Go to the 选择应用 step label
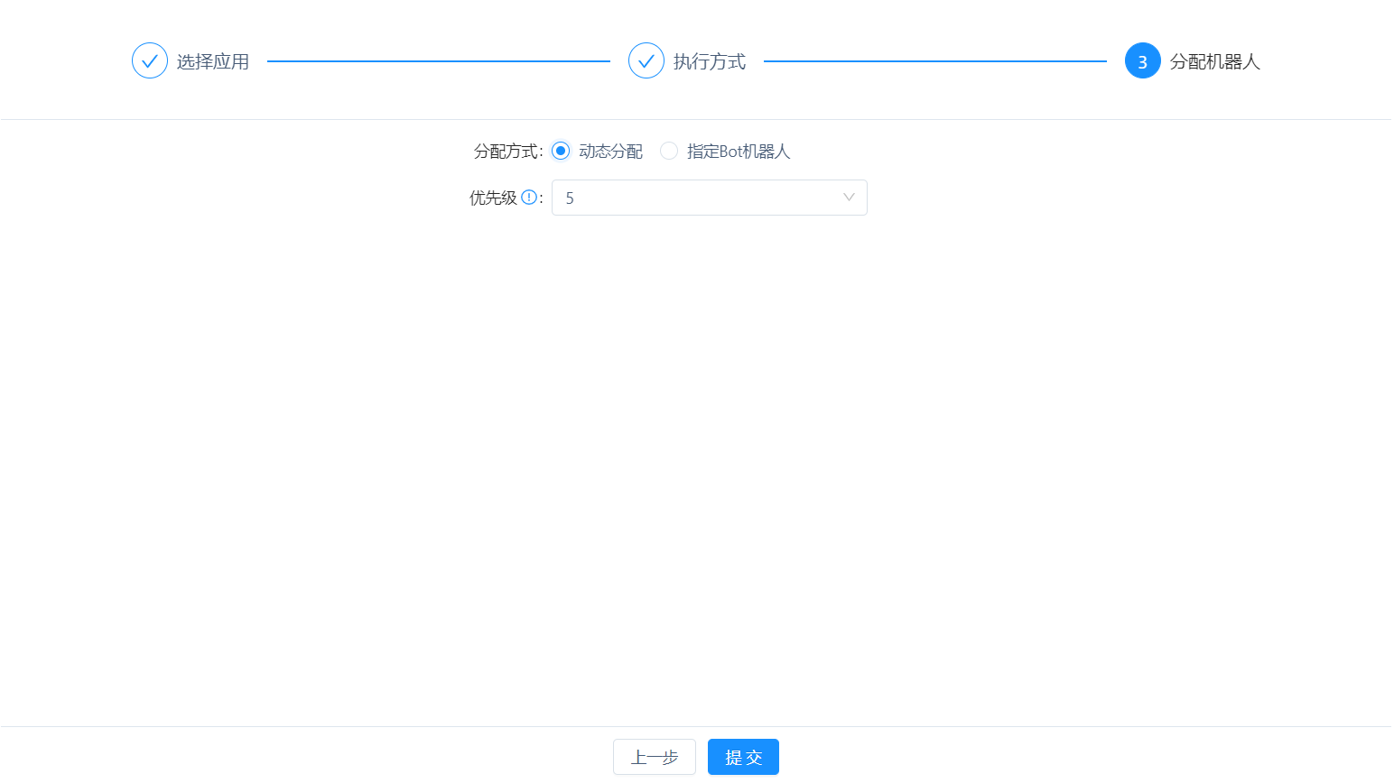The height and width of the screenshot is (783, 1394). click(213, 61)
